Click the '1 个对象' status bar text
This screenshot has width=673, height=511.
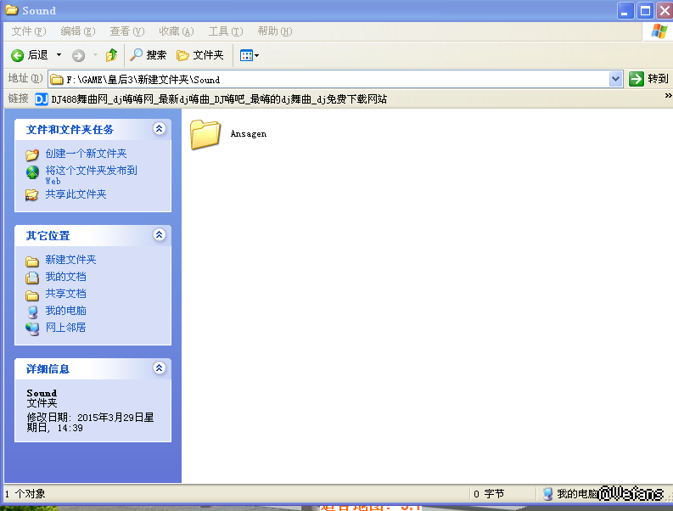(x=25, y=494)
